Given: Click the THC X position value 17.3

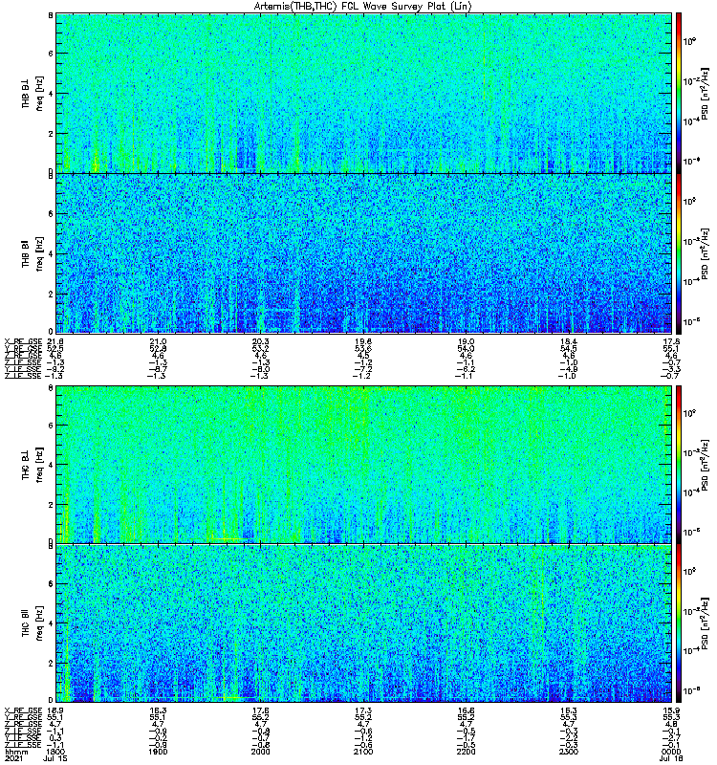Looking at the screenshot, I should (x=363, y=710).
